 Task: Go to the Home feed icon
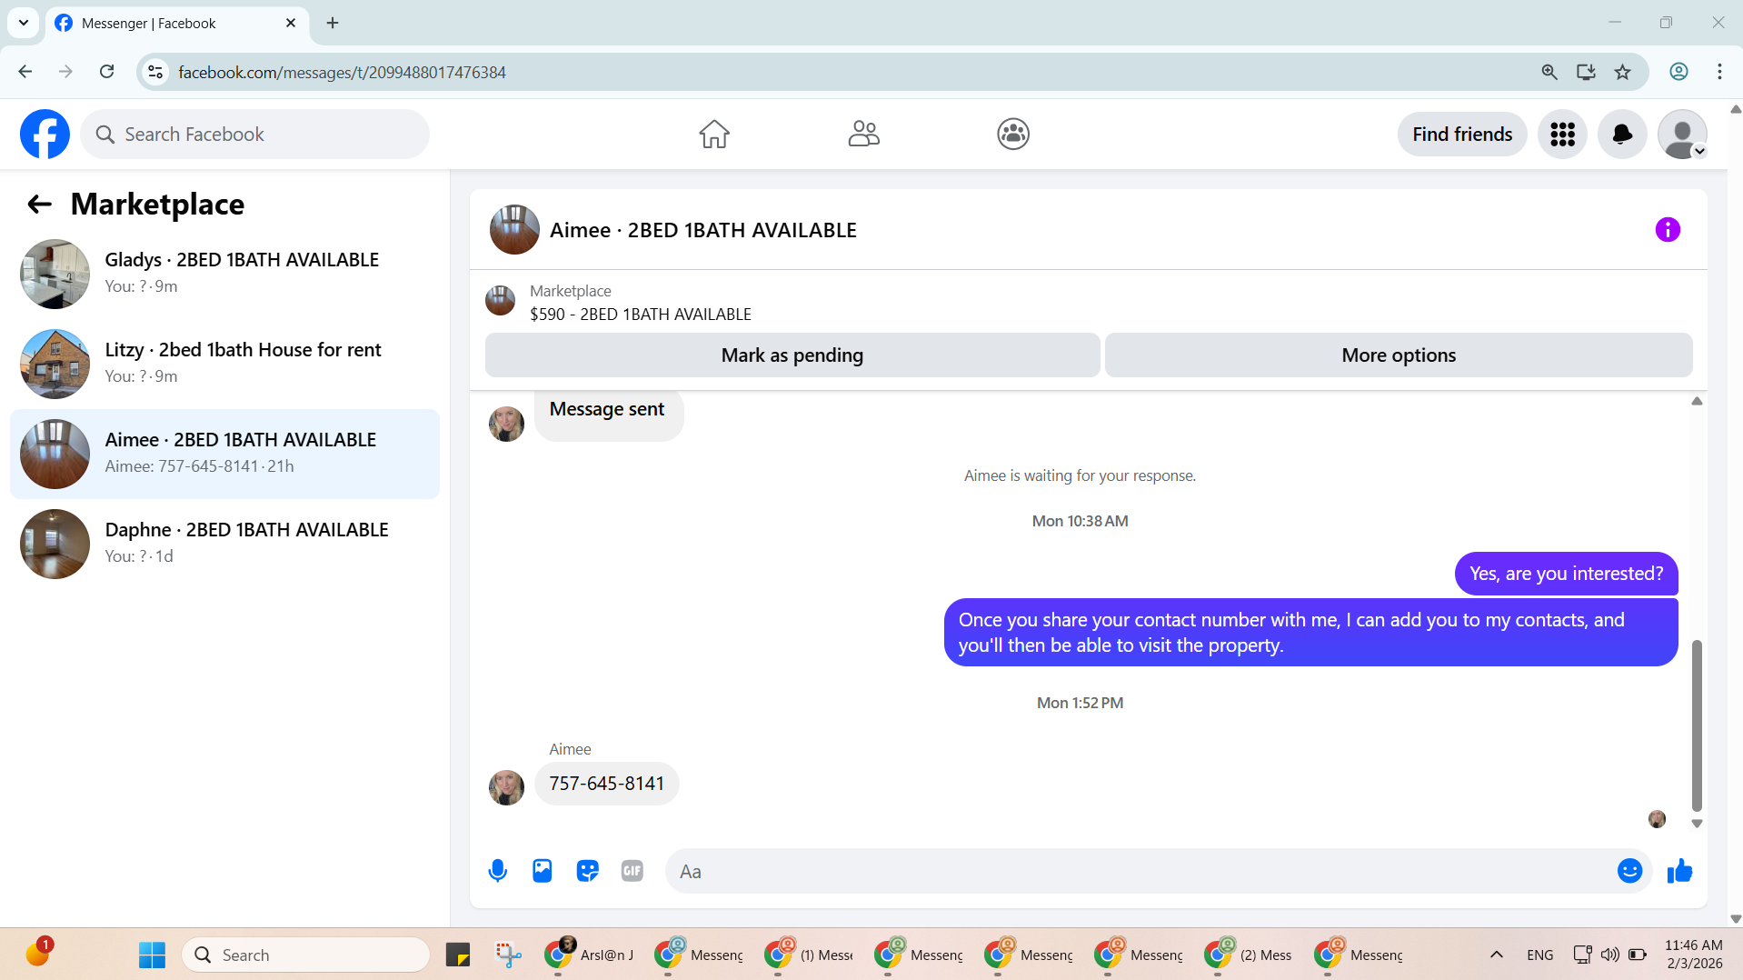tap(714, 135)
